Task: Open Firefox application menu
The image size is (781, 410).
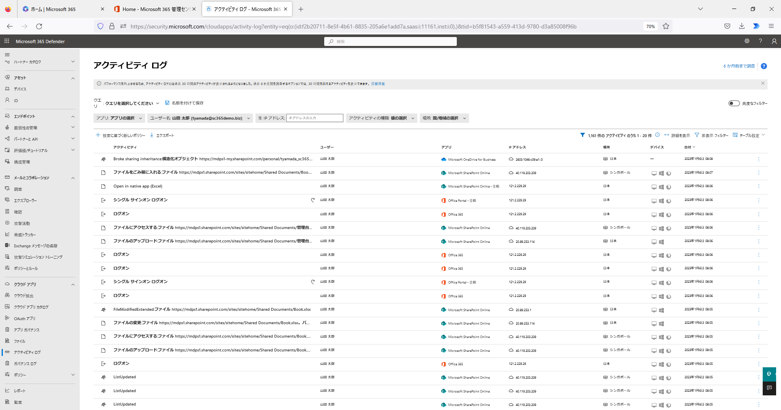Action: click(771, 26)
